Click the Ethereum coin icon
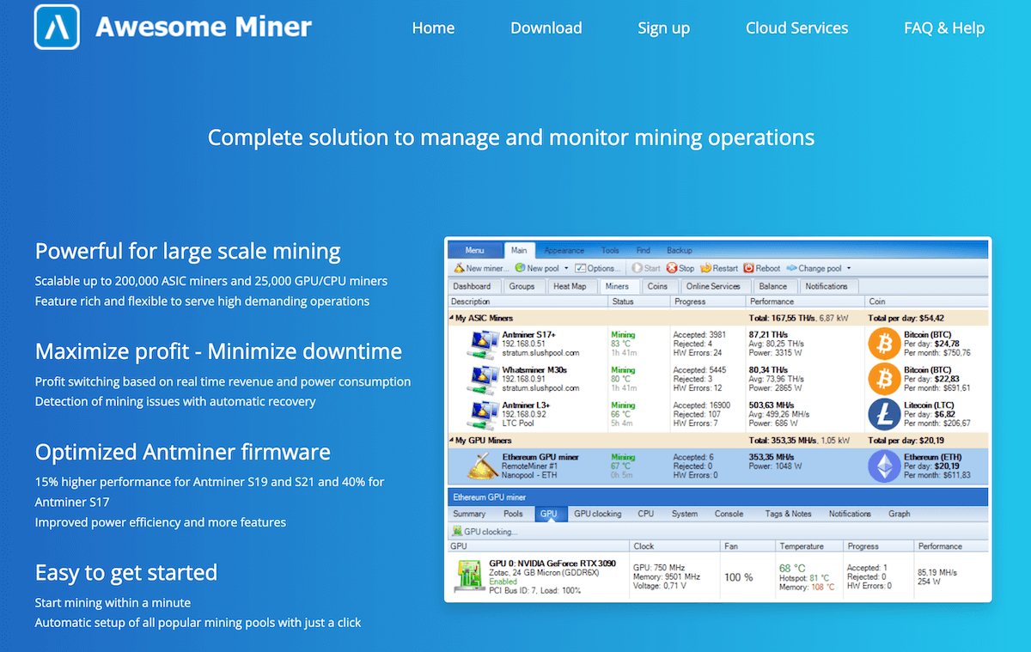 point(885,466)
